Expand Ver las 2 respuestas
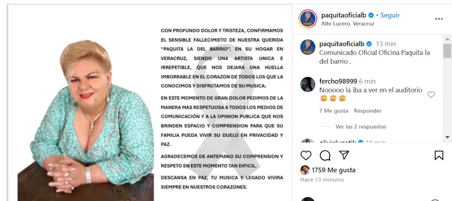452x201 pixels. point(361,127)
